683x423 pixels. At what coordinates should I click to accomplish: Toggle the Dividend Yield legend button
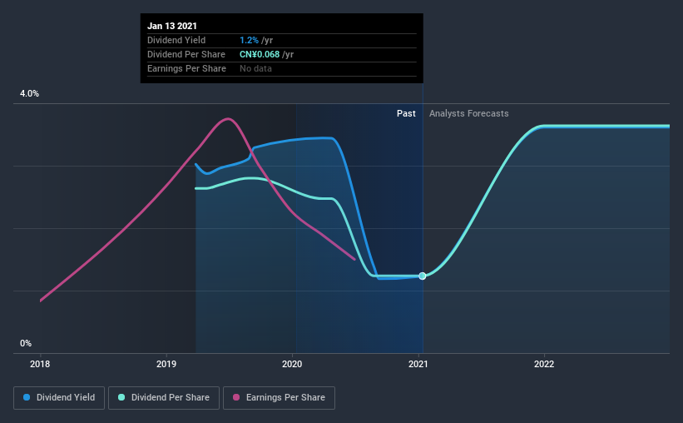(x=59, y=398)
